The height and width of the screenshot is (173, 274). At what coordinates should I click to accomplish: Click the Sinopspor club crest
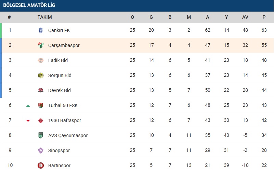pyautogui.click(x=41, y=150)
